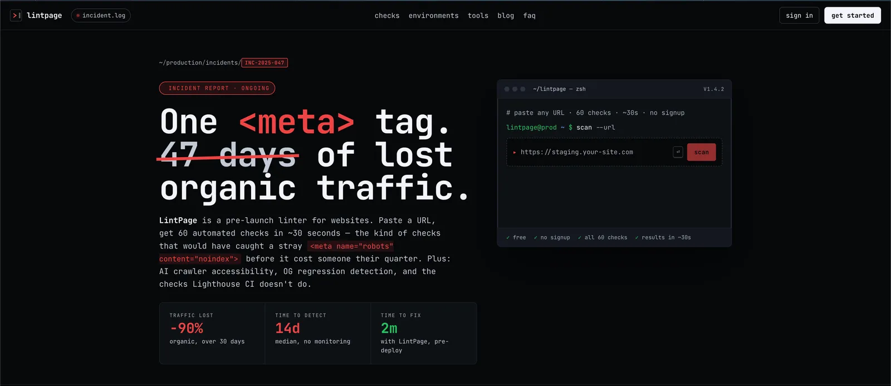Click the red <meta> headline word

(x=297, y=122)
